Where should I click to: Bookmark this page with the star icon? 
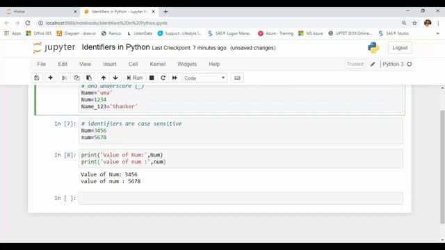(x=414, y=23)
